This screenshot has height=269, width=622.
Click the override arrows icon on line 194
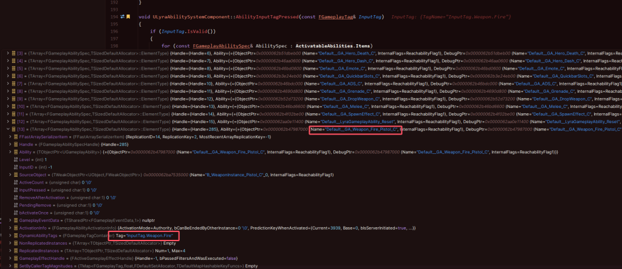click(x=121, y=16)
